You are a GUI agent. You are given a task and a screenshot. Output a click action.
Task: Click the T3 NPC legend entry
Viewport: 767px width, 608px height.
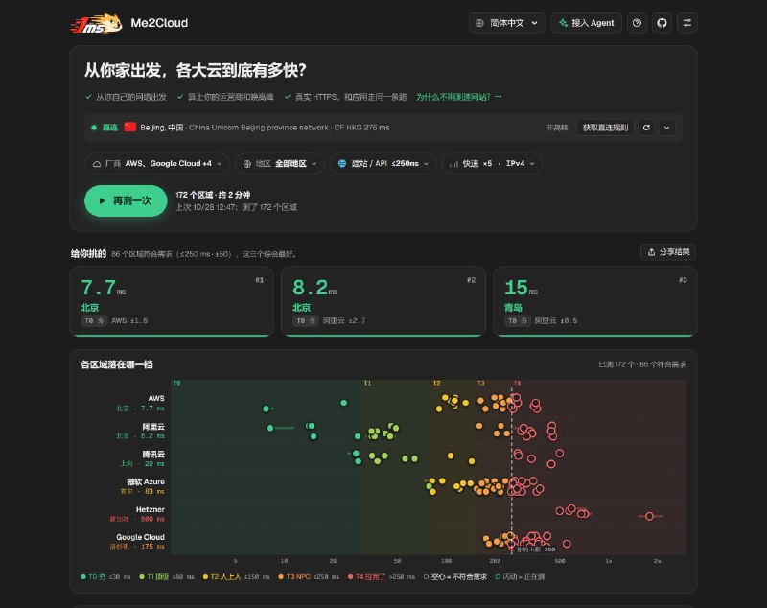[308, 576]
